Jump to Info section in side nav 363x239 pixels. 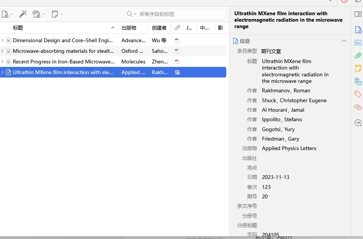[358, 30]
